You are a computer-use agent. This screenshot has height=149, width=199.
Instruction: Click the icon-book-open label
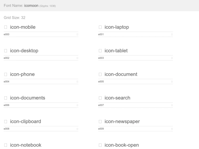(122, 145)
